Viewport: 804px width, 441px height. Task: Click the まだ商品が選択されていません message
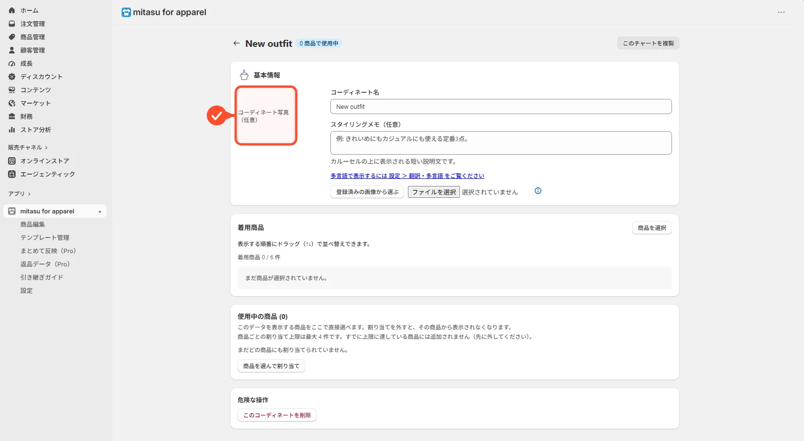[286, 278]
